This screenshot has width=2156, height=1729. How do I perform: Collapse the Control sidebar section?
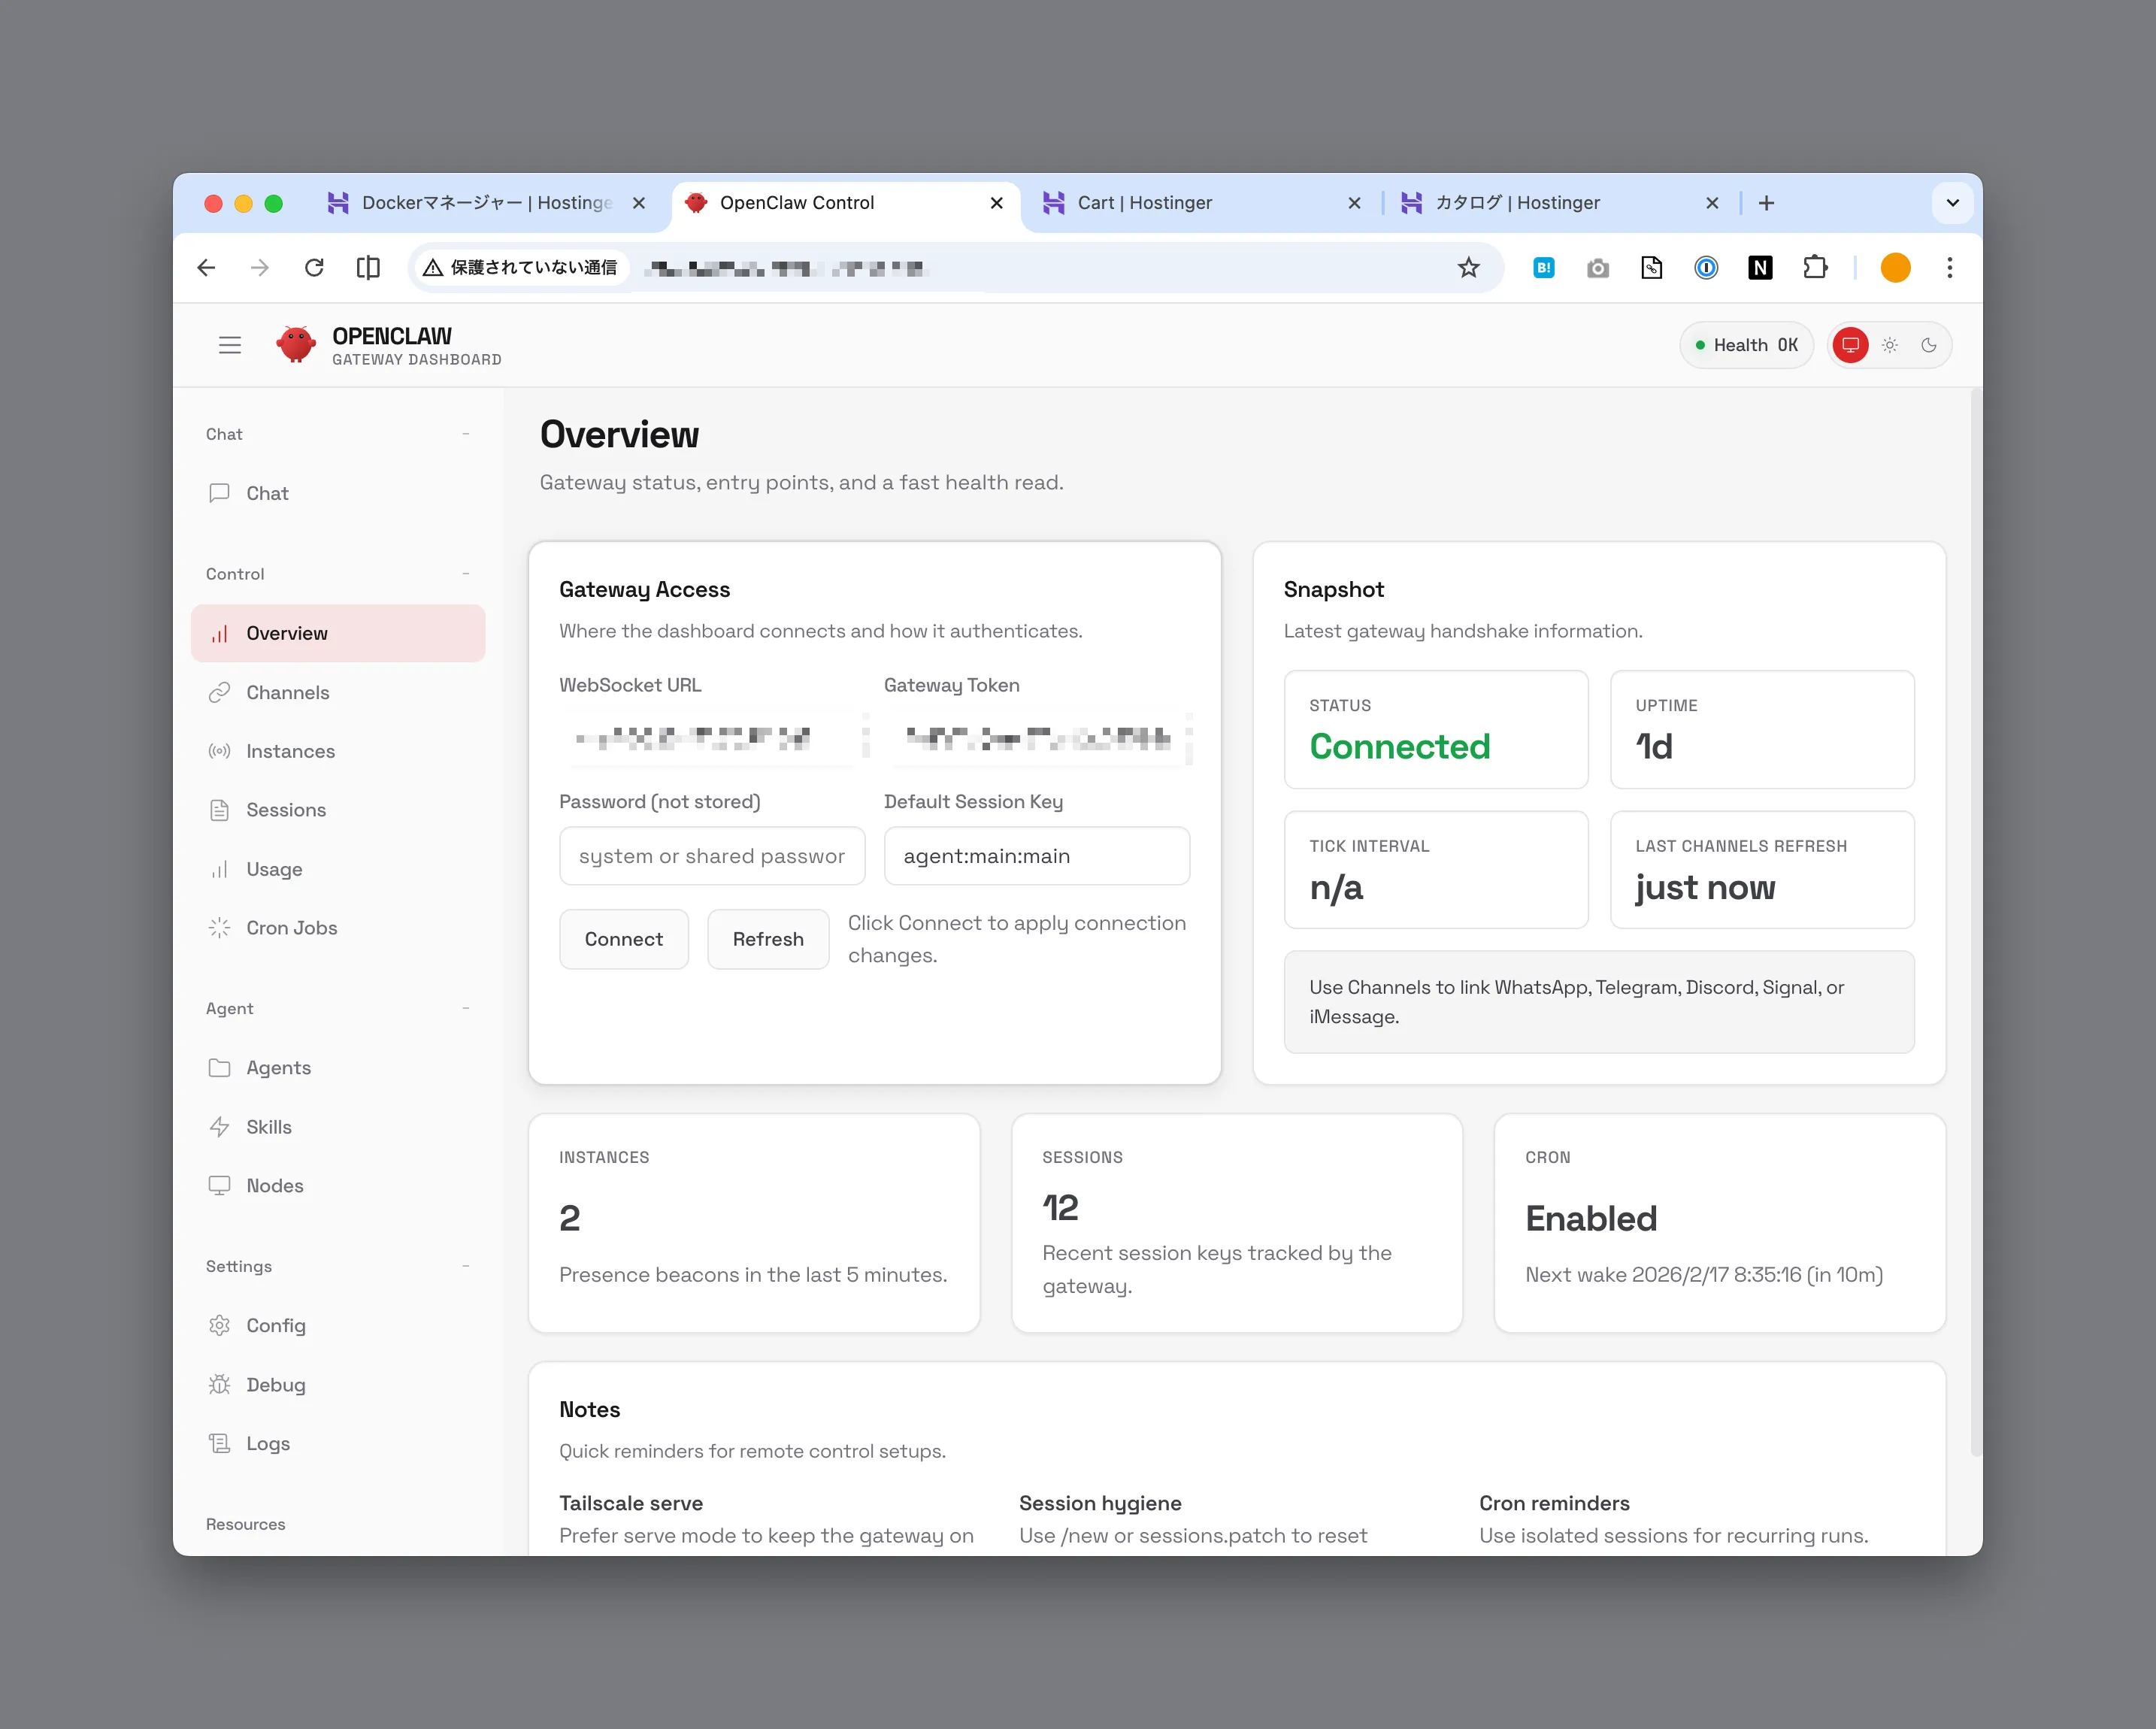coord(466,574)
